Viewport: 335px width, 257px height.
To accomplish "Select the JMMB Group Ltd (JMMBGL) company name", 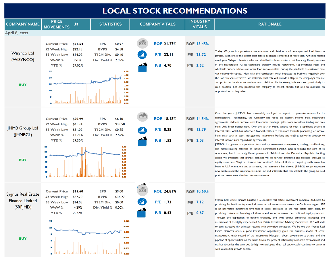I will click(x=23, y=131).
